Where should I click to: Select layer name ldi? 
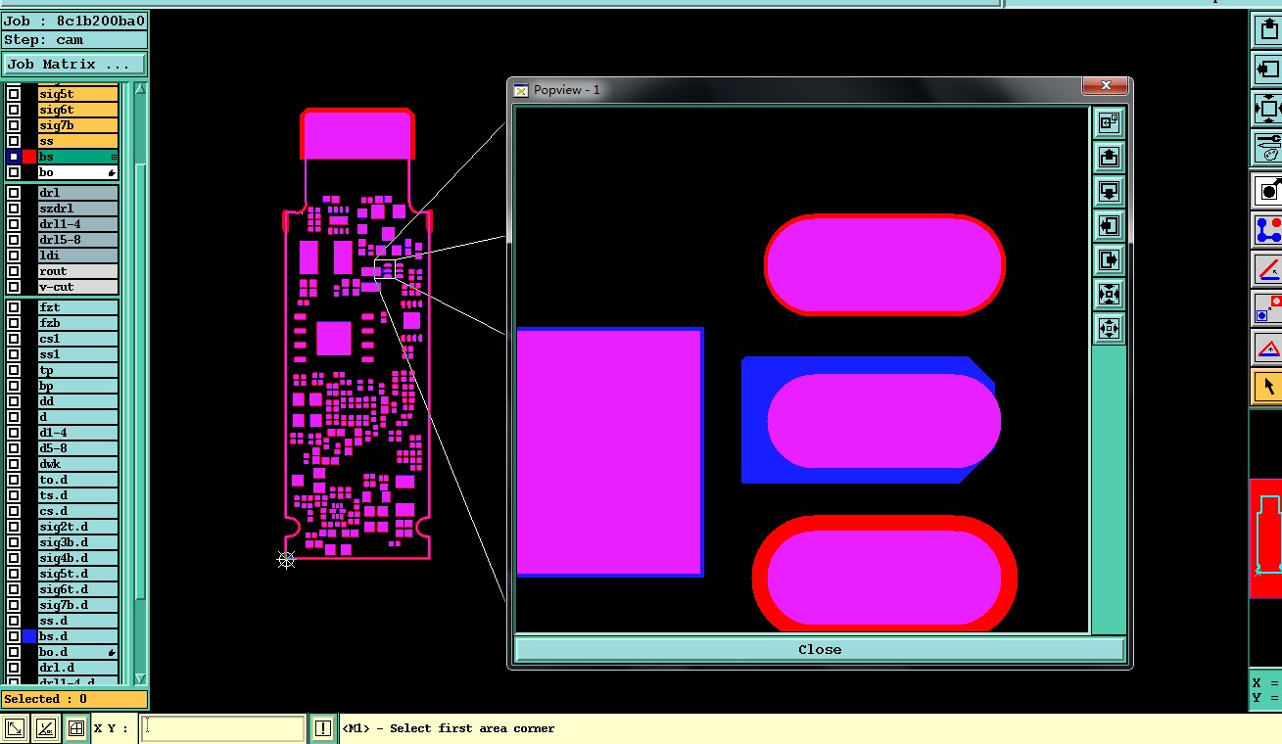pyautogui.click(x=78, y=256)
